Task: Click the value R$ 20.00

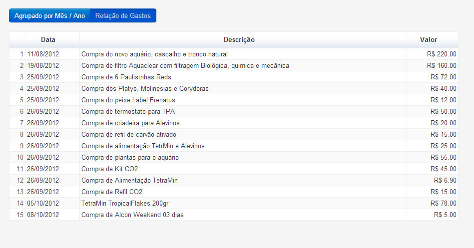Action: [x=443, y=123]
